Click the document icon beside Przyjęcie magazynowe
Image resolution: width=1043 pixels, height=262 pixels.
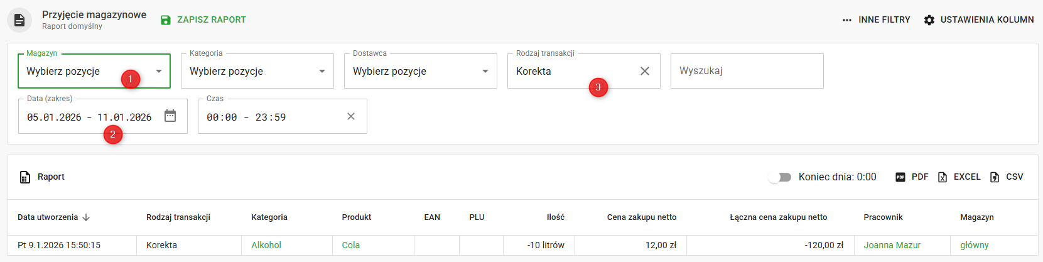pos(19,20)
